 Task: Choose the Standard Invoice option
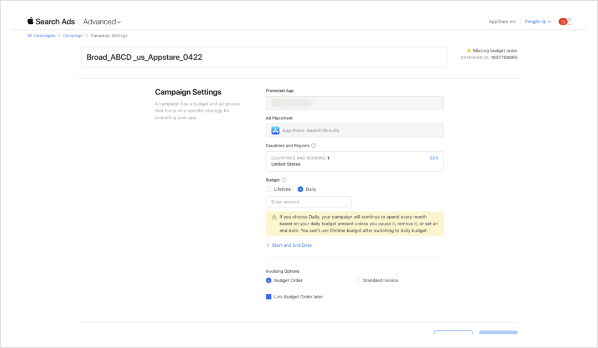coord(358,281)
